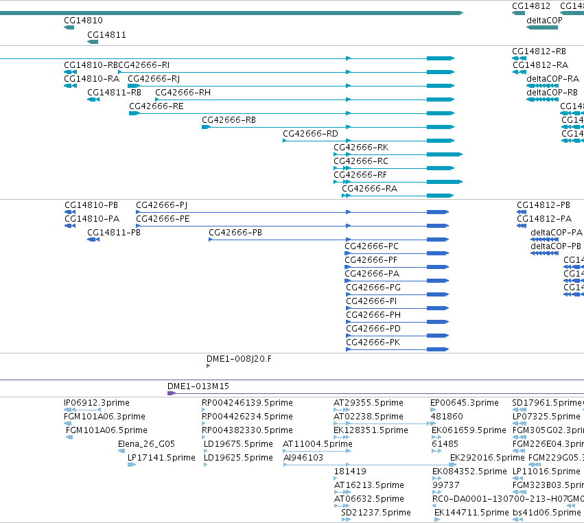The height and width of the screenshot is (523, 584).
Task: Click protein CG42666-PC label
Action: click(x=371, y=246)
